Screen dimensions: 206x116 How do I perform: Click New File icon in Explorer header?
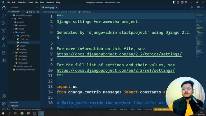pyautogui.click(x=27, y=12)
